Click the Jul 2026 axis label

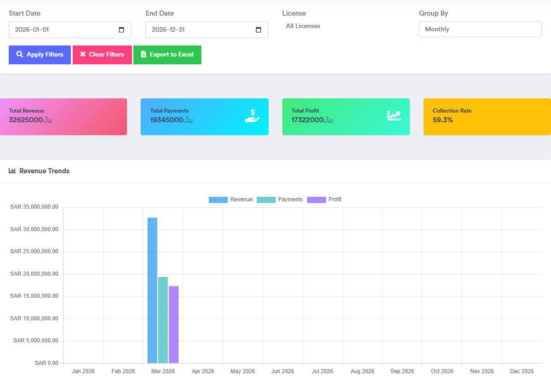[322, 371]
